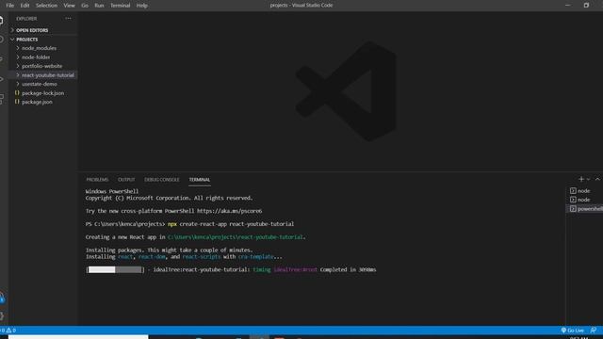This screenshot has height=339, width=603.
Task: Switch to the Debug Console tab
Action: [161, 180]
